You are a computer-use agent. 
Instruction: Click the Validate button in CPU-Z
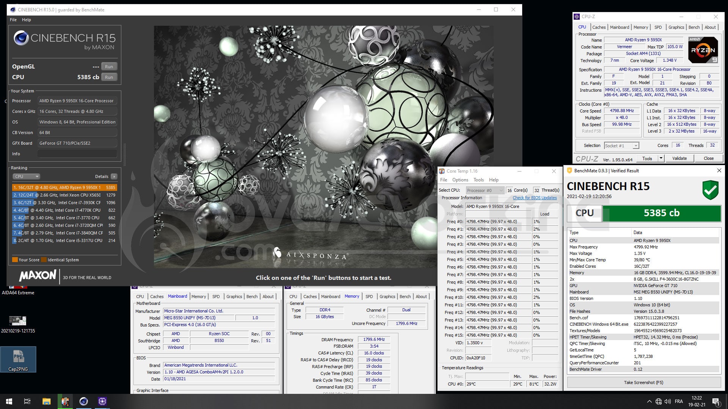pyautogui.click(x=679, y=158)
